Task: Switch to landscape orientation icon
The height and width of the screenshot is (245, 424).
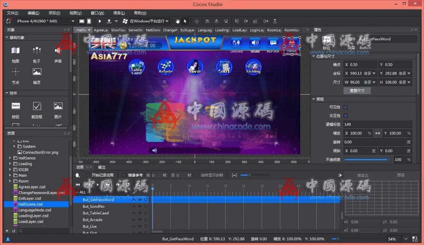Action: click(82, 21)
